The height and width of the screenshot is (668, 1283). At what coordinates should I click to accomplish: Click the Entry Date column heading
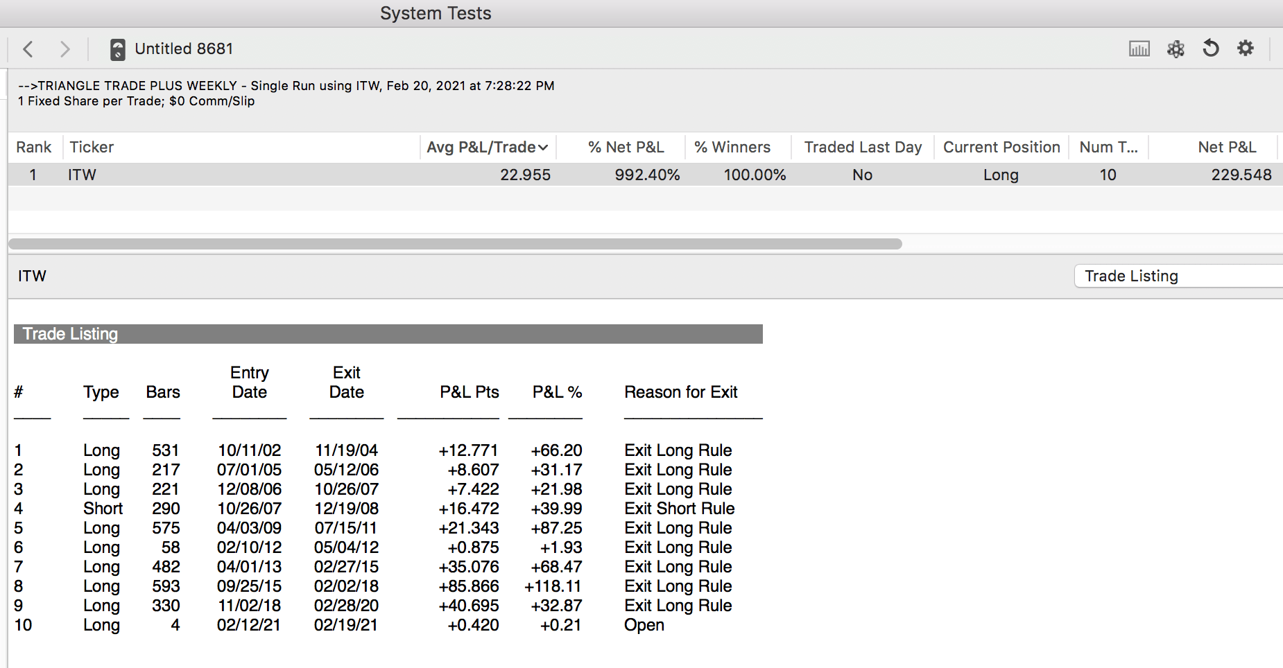pyautogui.click(x=250, y=383)
